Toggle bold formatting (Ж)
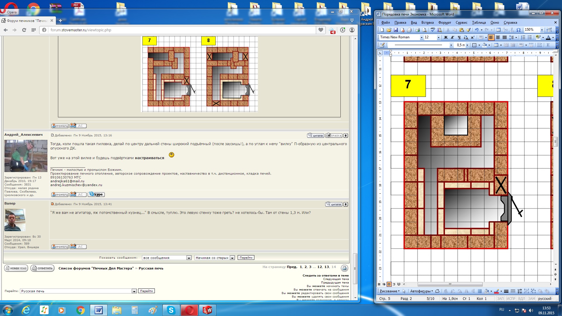Viewport: 562px width, 316px height. click(446, 37)
